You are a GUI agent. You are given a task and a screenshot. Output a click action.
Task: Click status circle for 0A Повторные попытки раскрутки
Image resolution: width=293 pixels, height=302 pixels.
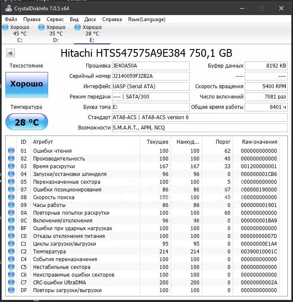point(11,213)
